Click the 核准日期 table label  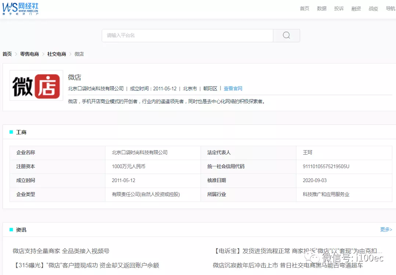click(217, 180)
